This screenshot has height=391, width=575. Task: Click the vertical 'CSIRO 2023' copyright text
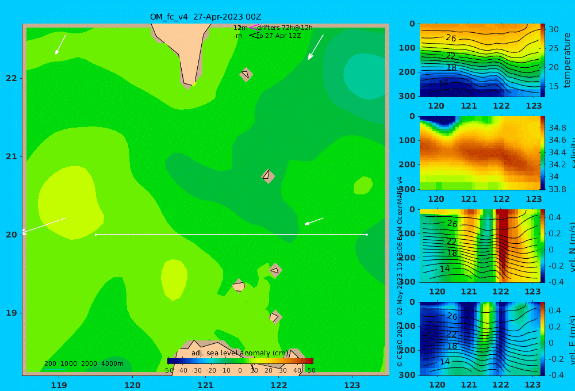click(x=400, y=344)
